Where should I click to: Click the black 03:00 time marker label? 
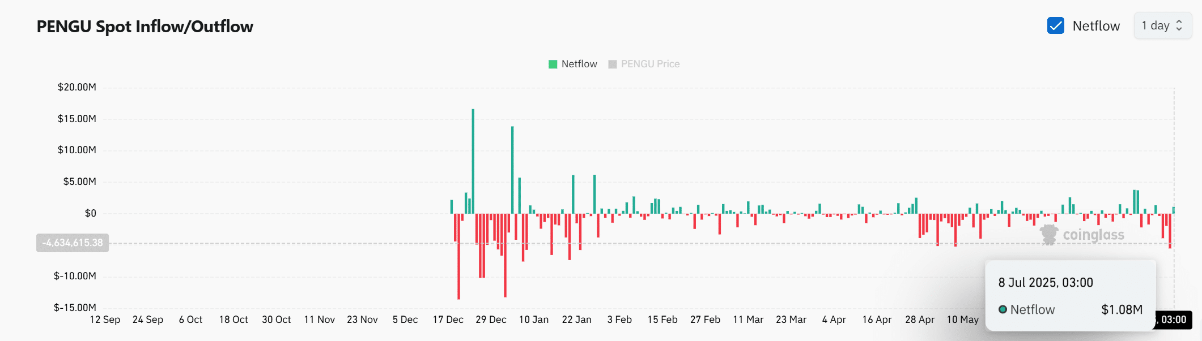tap(1173, 320)
